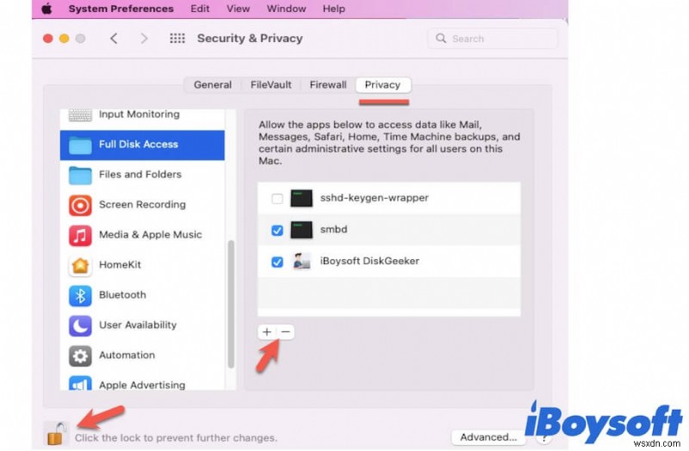Open the Advanced... settings
Viewport: 689px width, 451px height.
pyautogui.click(x=487, y=437)
